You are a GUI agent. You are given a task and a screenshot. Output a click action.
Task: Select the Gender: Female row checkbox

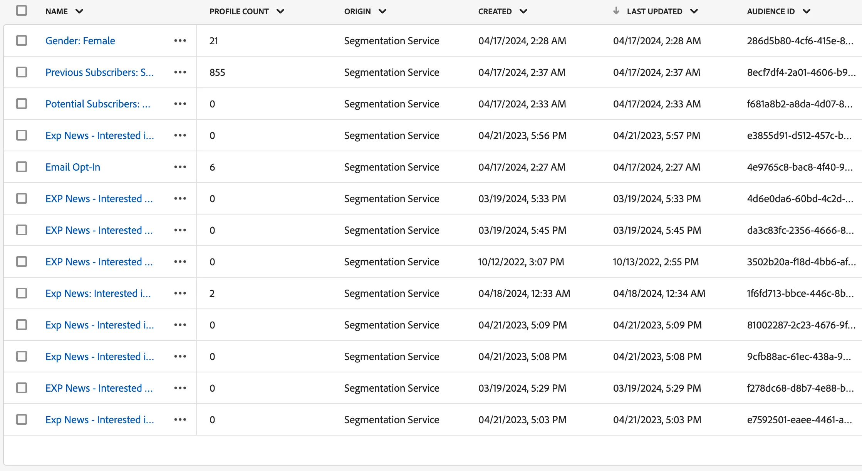[x=22, y=40]
